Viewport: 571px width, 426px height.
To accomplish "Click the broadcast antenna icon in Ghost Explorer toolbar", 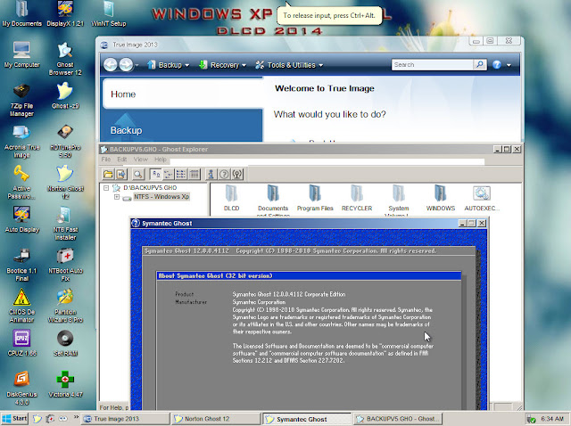I will click(237, 175).
